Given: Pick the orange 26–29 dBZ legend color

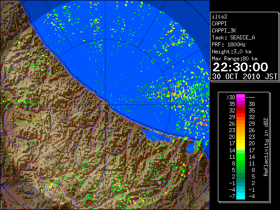Looking at the screenshot, I should pyautogui.click(x=241, y=123).
